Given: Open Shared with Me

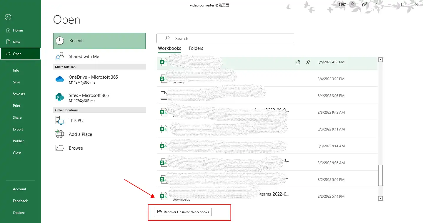Looking at the screenshot, I should click(x=99, y=57).
